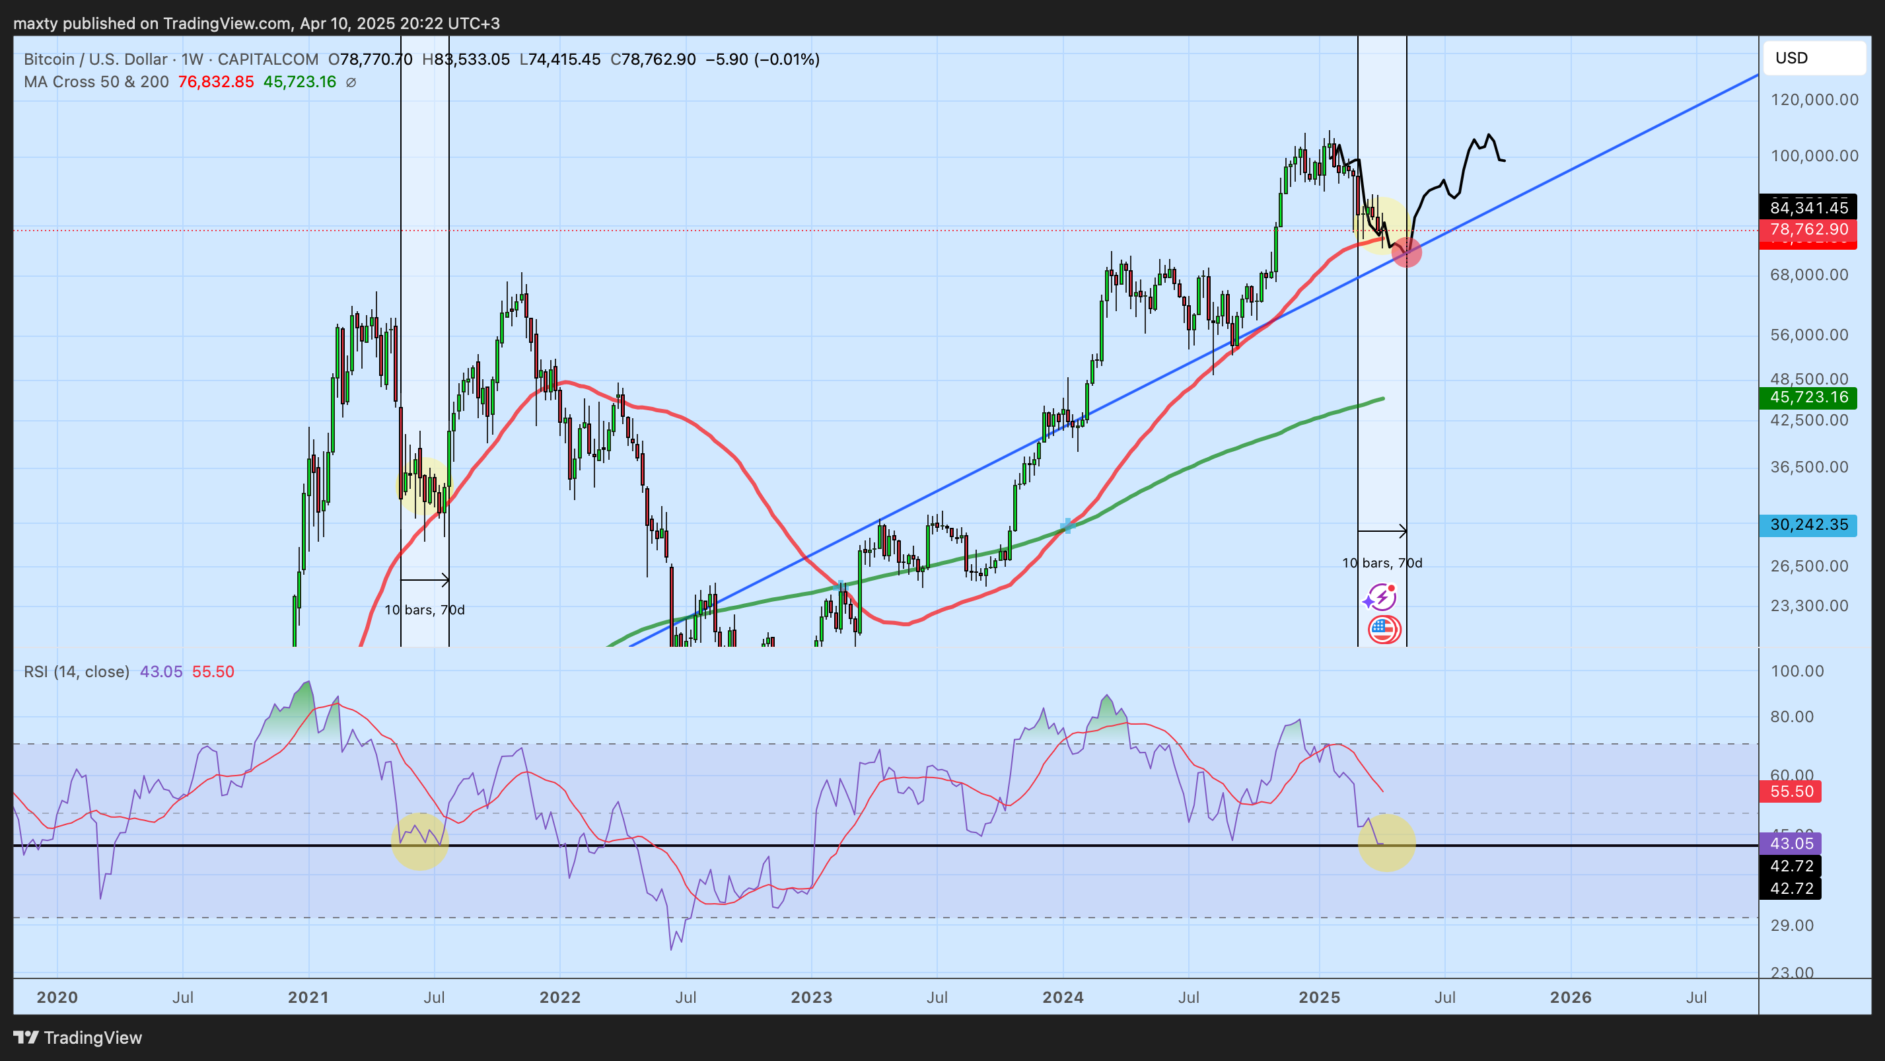1885x1061 pixels.
Task: Click the '10 bars, 70d' label near 2025
Action: (1382, 563)
